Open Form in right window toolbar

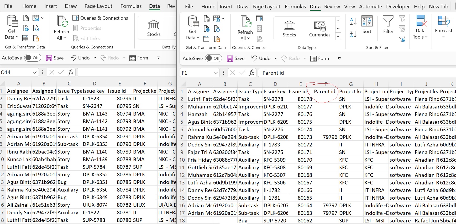click(320, 58)
